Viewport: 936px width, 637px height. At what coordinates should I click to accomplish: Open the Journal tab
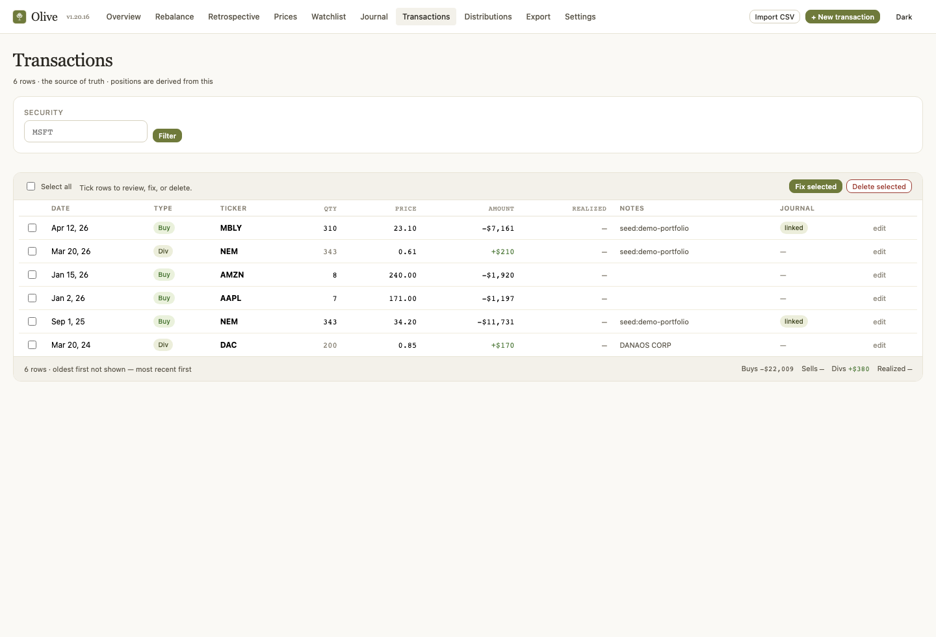click(x=374, y=17)
